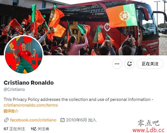167x133 pixels.
Task: Click the calendar icon next to join date
Action: click(62, 120)
